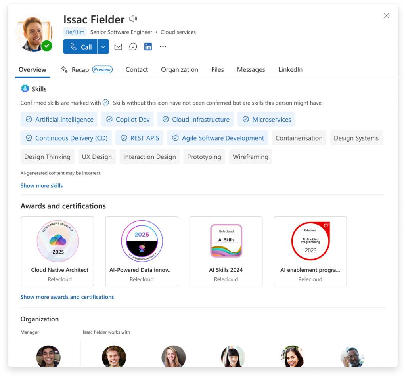Click the manager's profile photo
Screen dimensions: 406x378
pos(48,356)
